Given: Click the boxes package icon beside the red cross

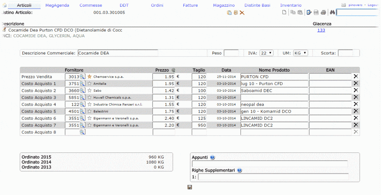Looking at the screenshot, I should pyautogui.click(x=236, y=12).
